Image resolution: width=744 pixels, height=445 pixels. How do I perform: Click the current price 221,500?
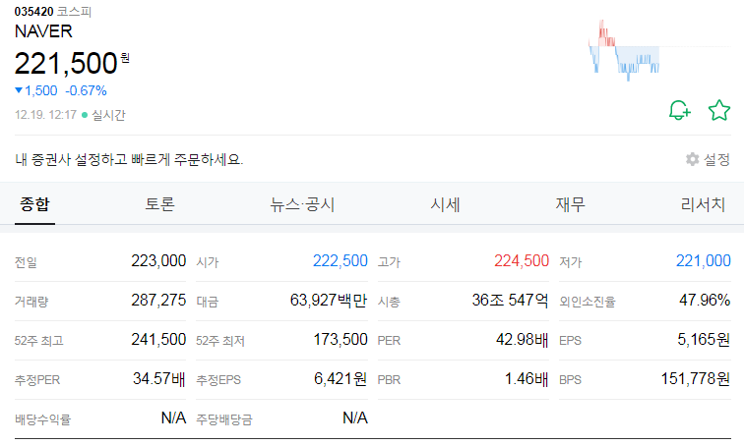pyautogui.click(x=66, y=63)
